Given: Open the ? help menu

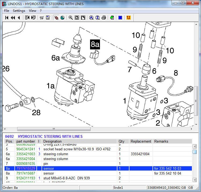Looking at the screenshot, I should [x=41, y=11].
